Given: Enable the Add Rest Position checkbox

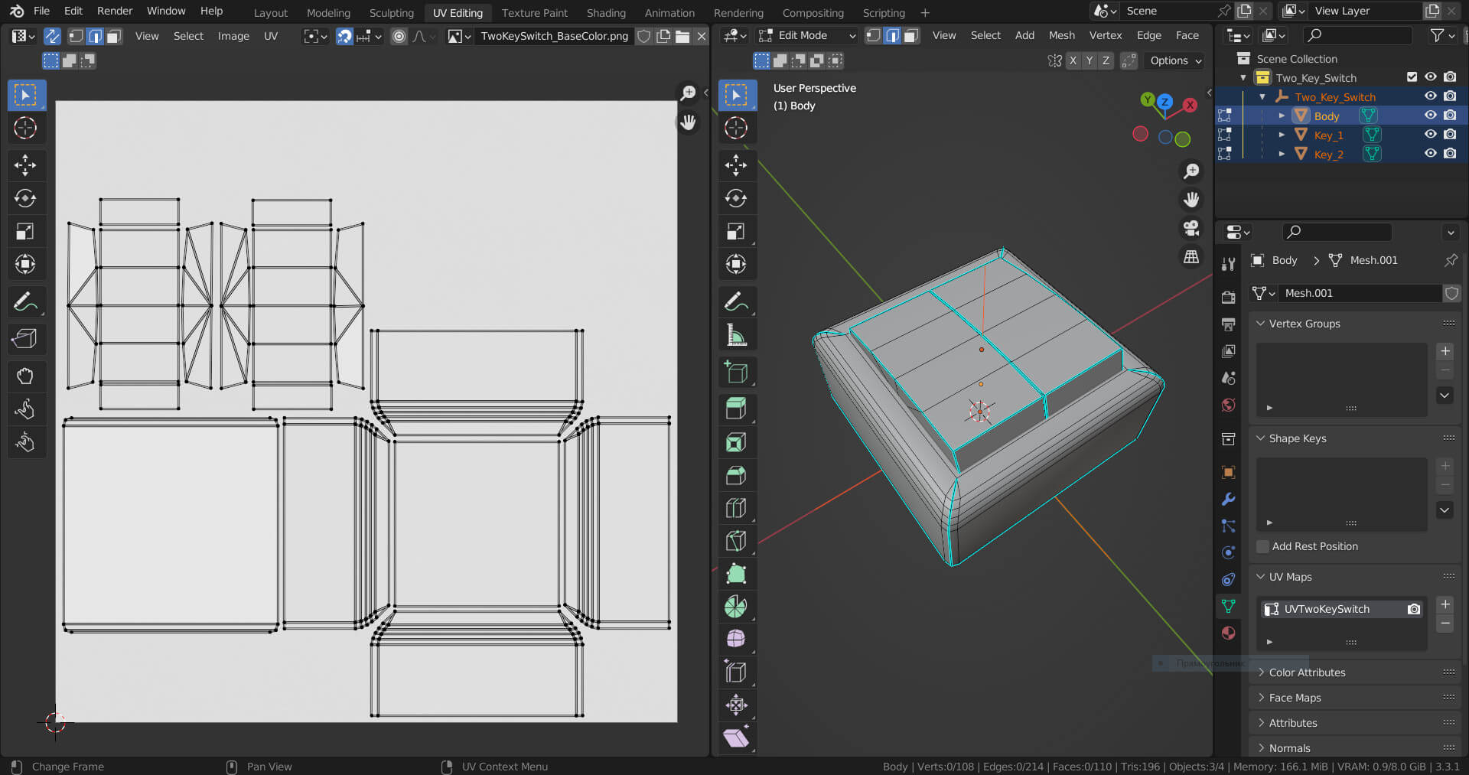Looking at the screenshot, I should click(1263, 546).
